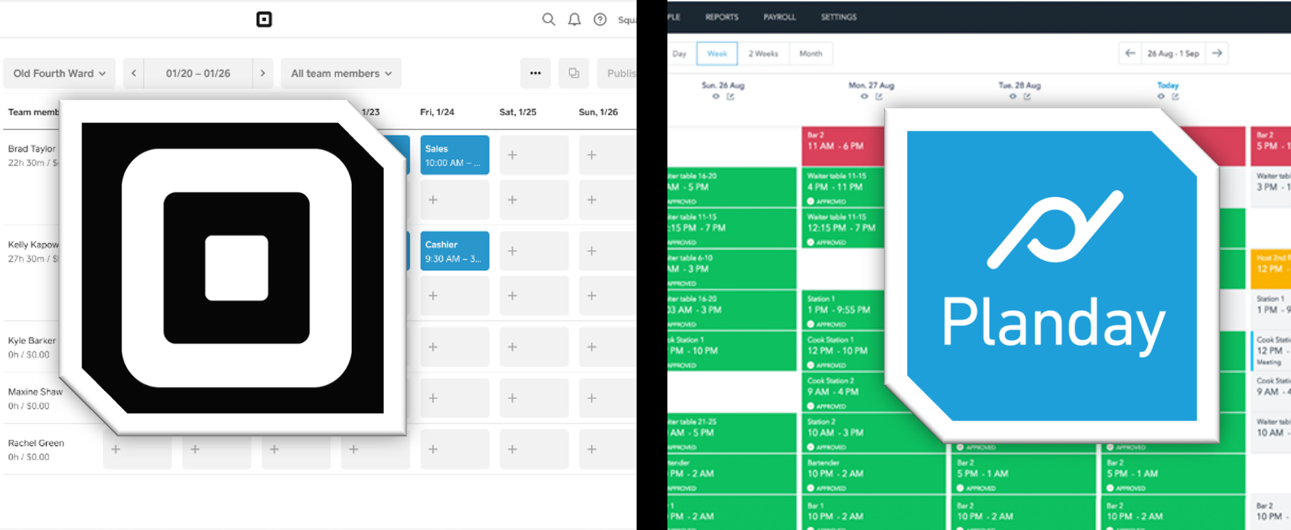1291x530 pixels.
Task: Click edit icon under Tue. 28 Aug
Action: [1027, 97]
